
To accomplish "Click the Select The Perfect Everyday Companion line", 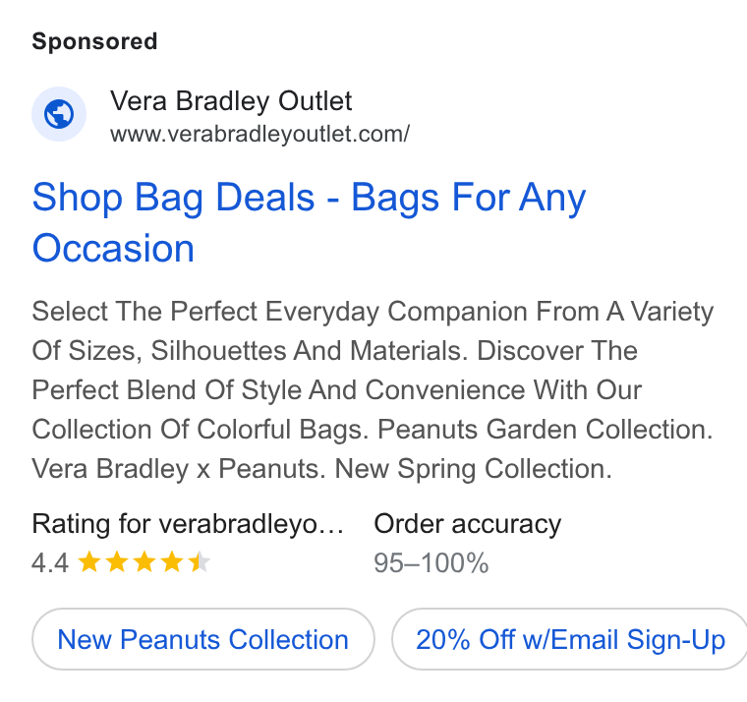I will click(x=373, y=312).
